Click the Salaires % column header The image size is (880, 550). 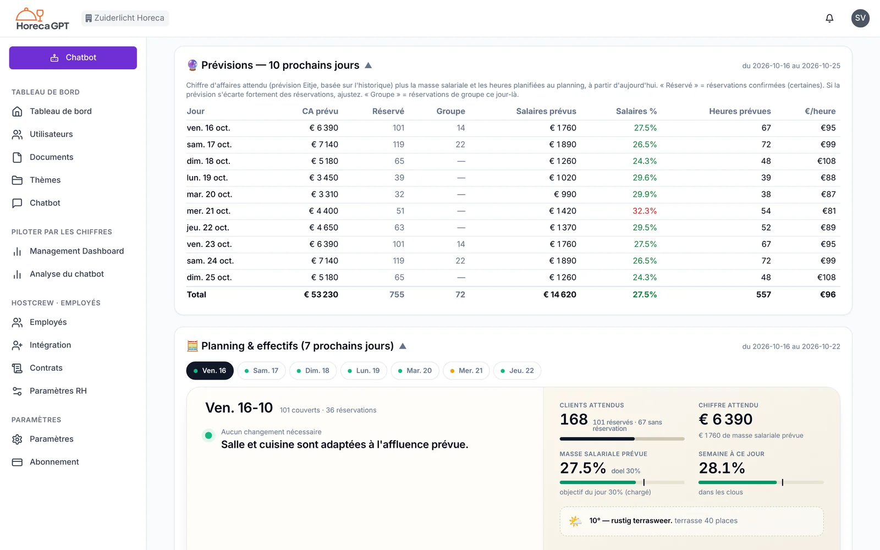[x=636, y=111]
